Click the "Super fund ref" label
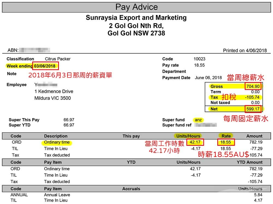Image resolution: width=273 pixels, height=204 pixels. pos(177,125)
